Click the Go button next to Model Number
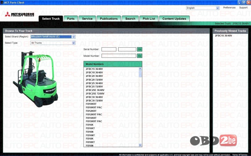 tap(140, 56)
